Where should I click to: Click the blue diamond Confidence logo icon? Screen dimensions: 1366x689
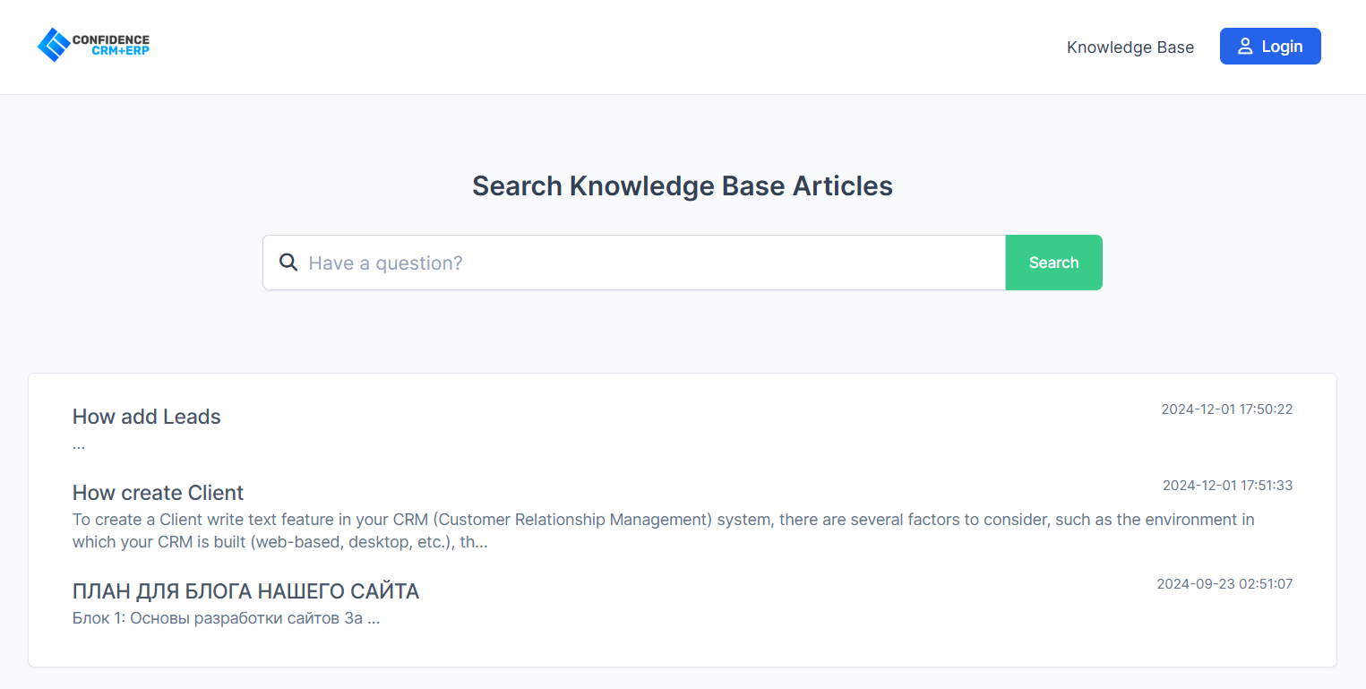coord(54,45)
